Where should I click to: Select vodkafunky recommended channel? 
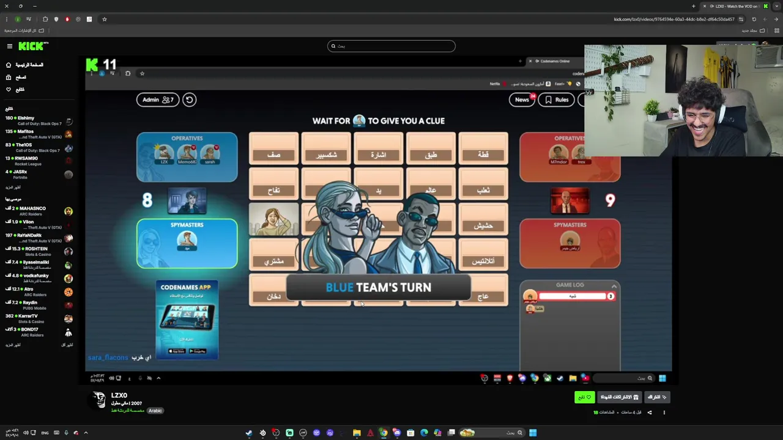click(x=39, y=278)
